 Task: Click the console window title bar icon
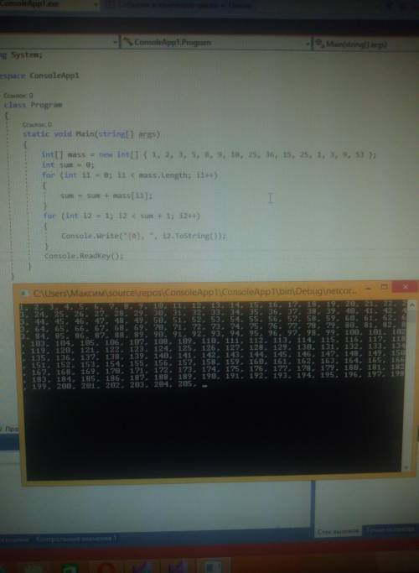coord(25,293)
